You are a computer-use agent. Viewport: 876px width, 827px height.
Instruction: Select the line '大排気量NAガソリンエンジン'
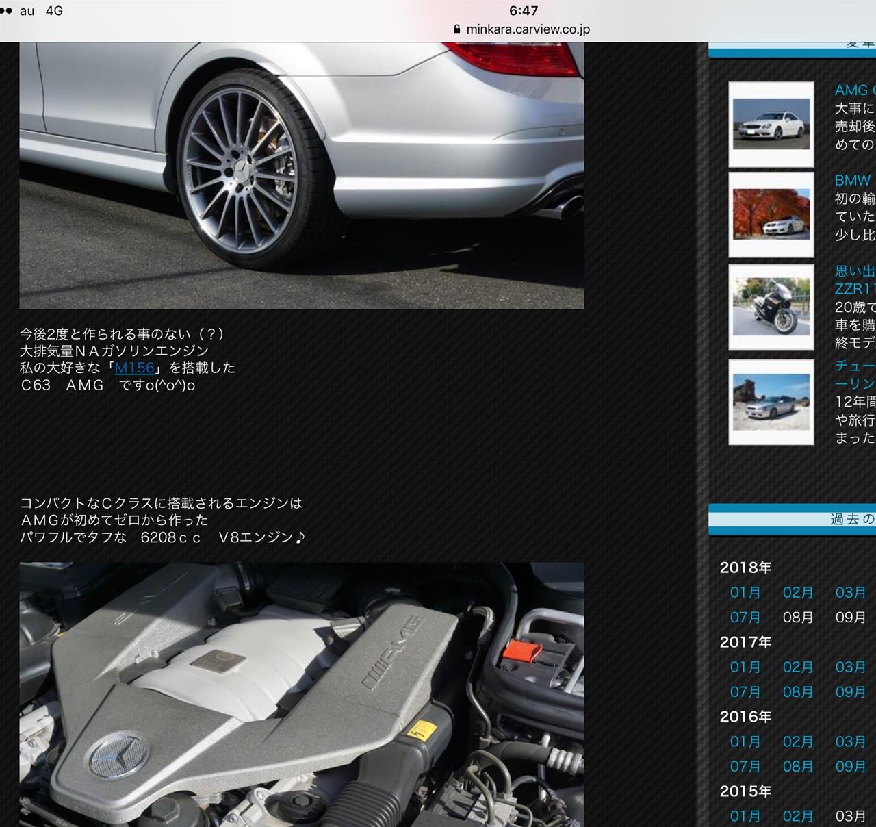point(114,351)
